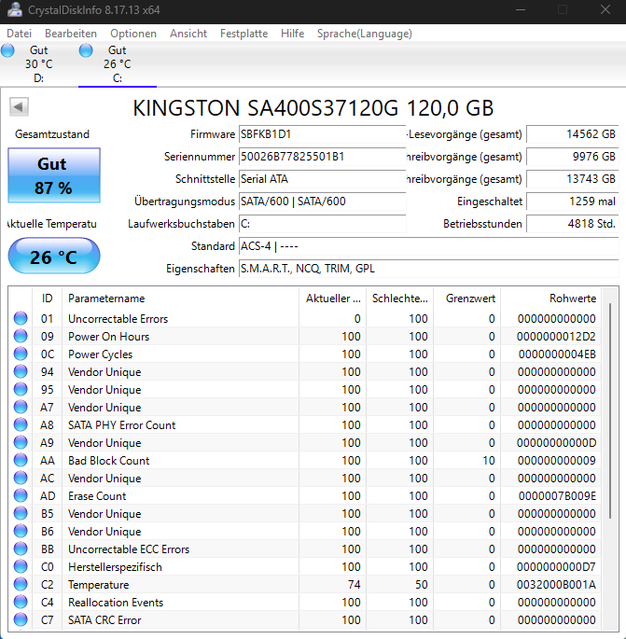Click the SMART table vertical scrollbar
Image resolution: width=626 pixels, height=639 pixels.
pyautogui.click(x=610, y=410)
